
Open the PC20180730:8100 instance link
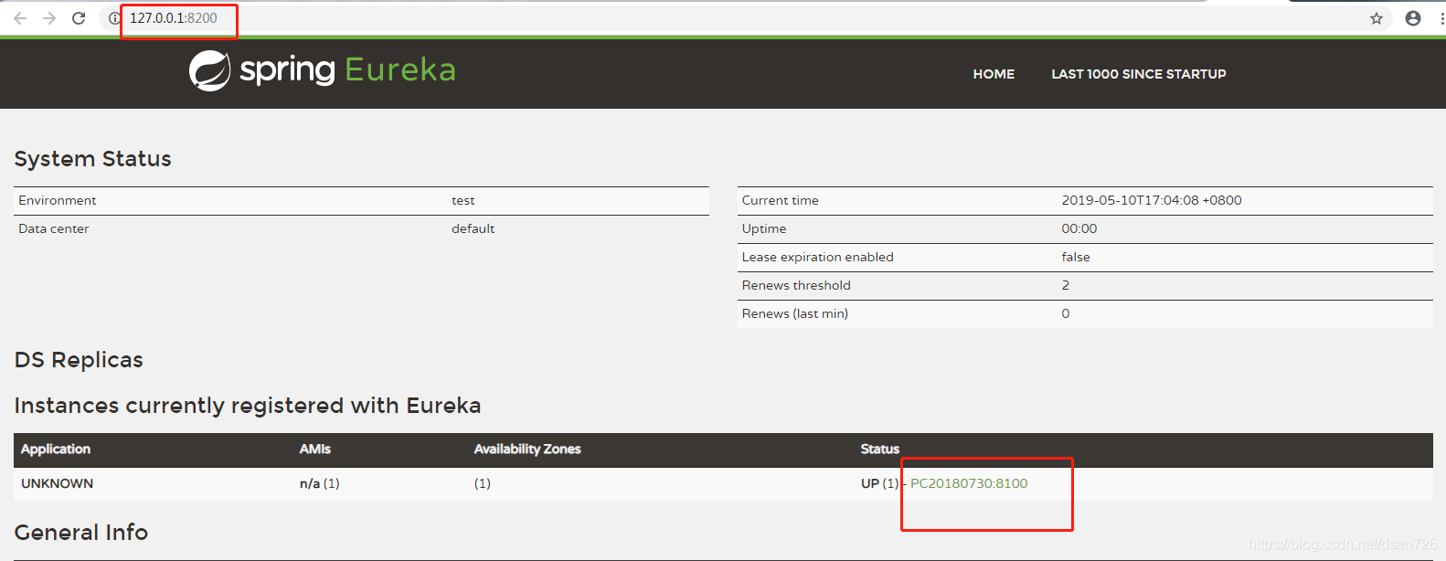coord(969,483)
